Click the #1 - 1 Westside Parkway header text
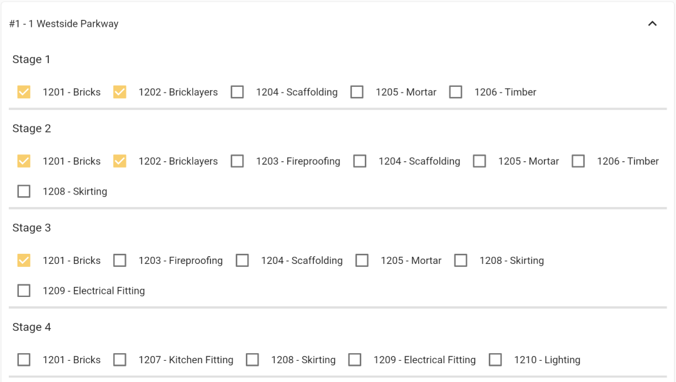This screenshot has height=382, width=676. 64,24
